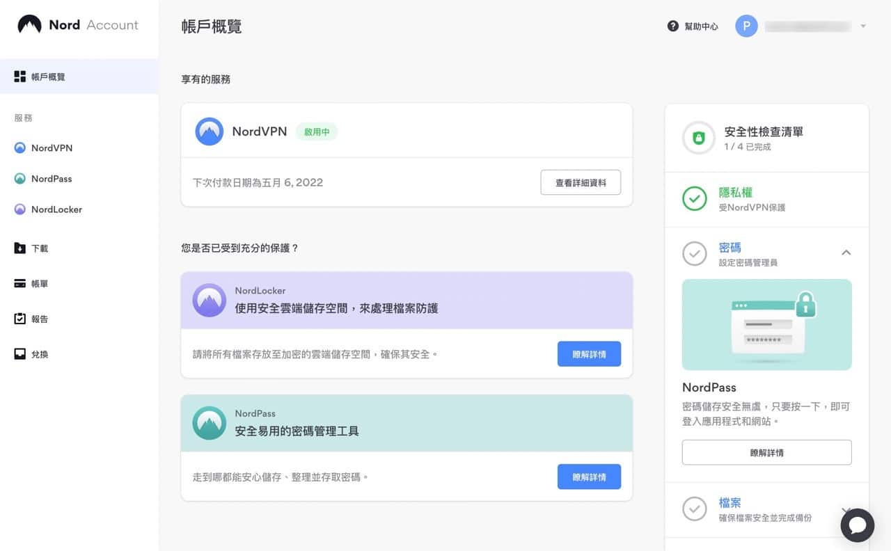Screen dimensions: 891x551
Task: Click the NordPass heading under illustration
Action: pos(709,388)
